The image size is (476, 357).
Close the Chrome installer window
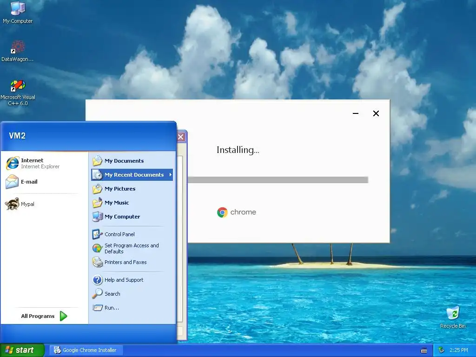[376, 113]
